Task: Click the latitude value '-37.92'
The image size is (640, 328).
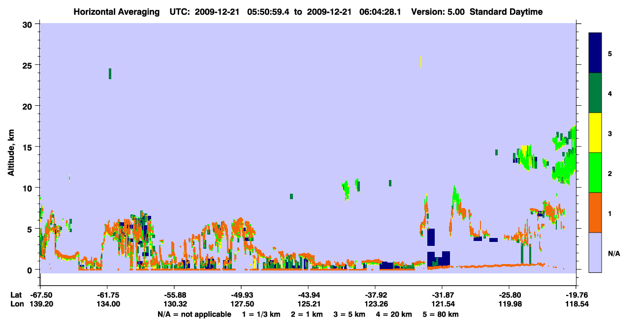Action: tap(375, 295)
